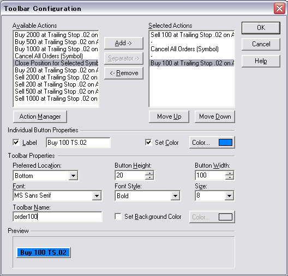The image size is (288, 276).
Task: Click the Toolbar Name input field
Action: click(x=57, y=217)
